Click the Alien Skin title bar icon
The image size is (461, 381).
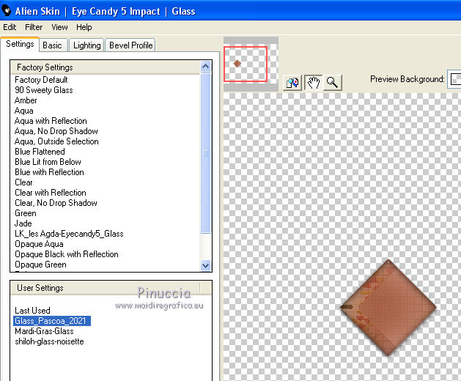7,10
